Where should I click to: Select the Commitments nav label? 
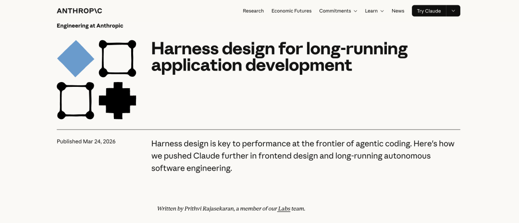(x=335, y=11)
